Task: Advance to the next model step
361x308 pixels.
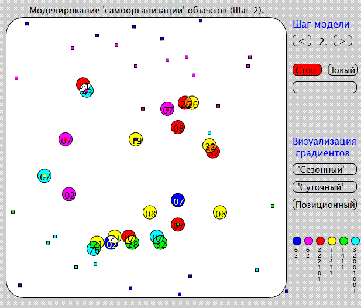Action: 343,40
